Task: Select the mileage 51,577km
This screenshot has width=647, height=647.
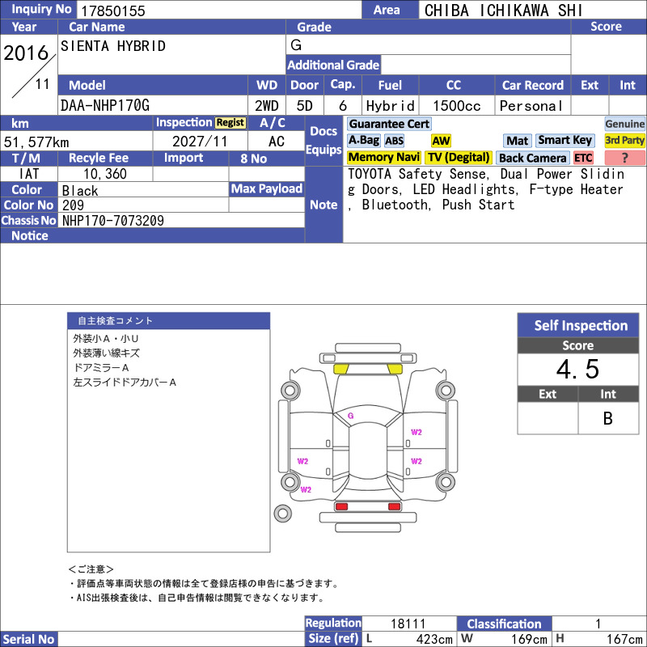Action: [x=36, y=142]
